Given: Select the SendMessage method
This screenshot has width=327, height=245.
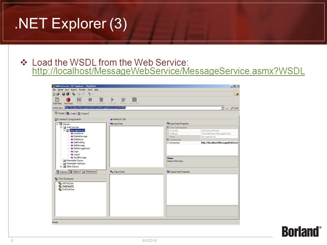Looking at the screenshot, I should (x=80, y=158).
